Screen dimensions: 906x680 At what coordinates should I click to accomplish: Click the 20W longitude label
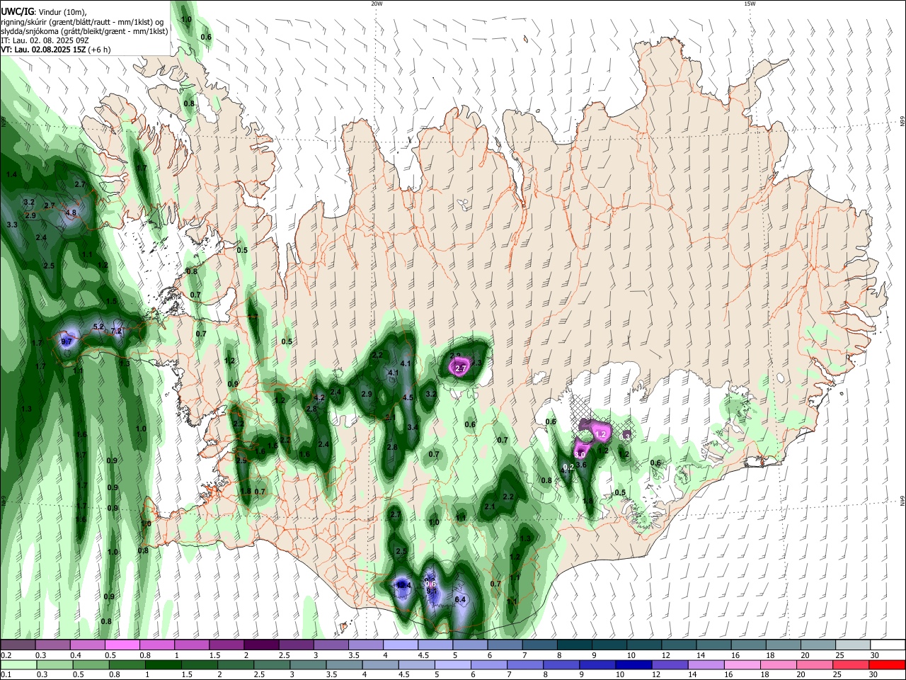[376, 4]
